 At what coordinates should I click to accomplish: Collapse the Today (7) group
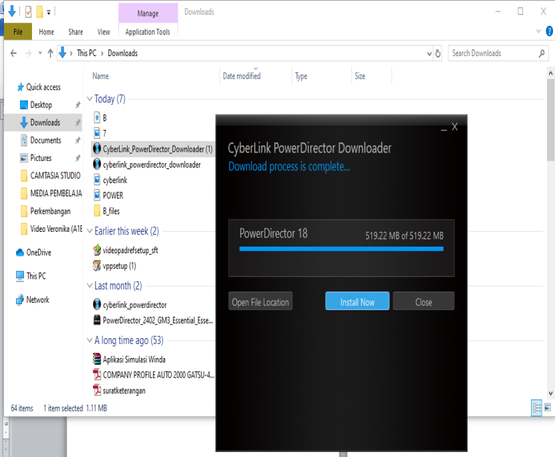(x=89, y=99)
